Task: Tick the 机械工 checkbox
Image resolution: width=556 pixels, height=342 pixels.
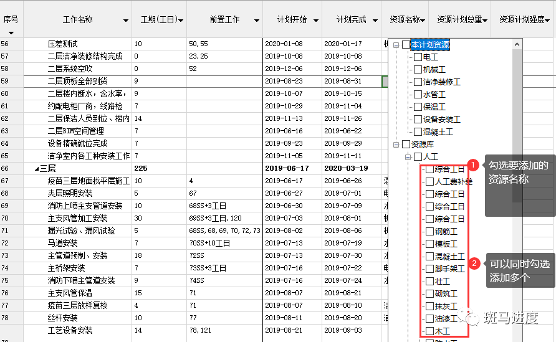Action: 418,70
